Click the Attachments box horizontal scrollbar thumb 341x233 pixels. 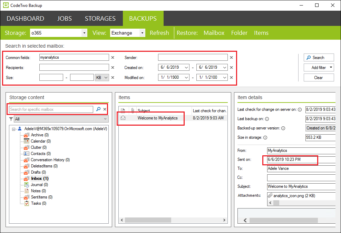coord(276,203)
